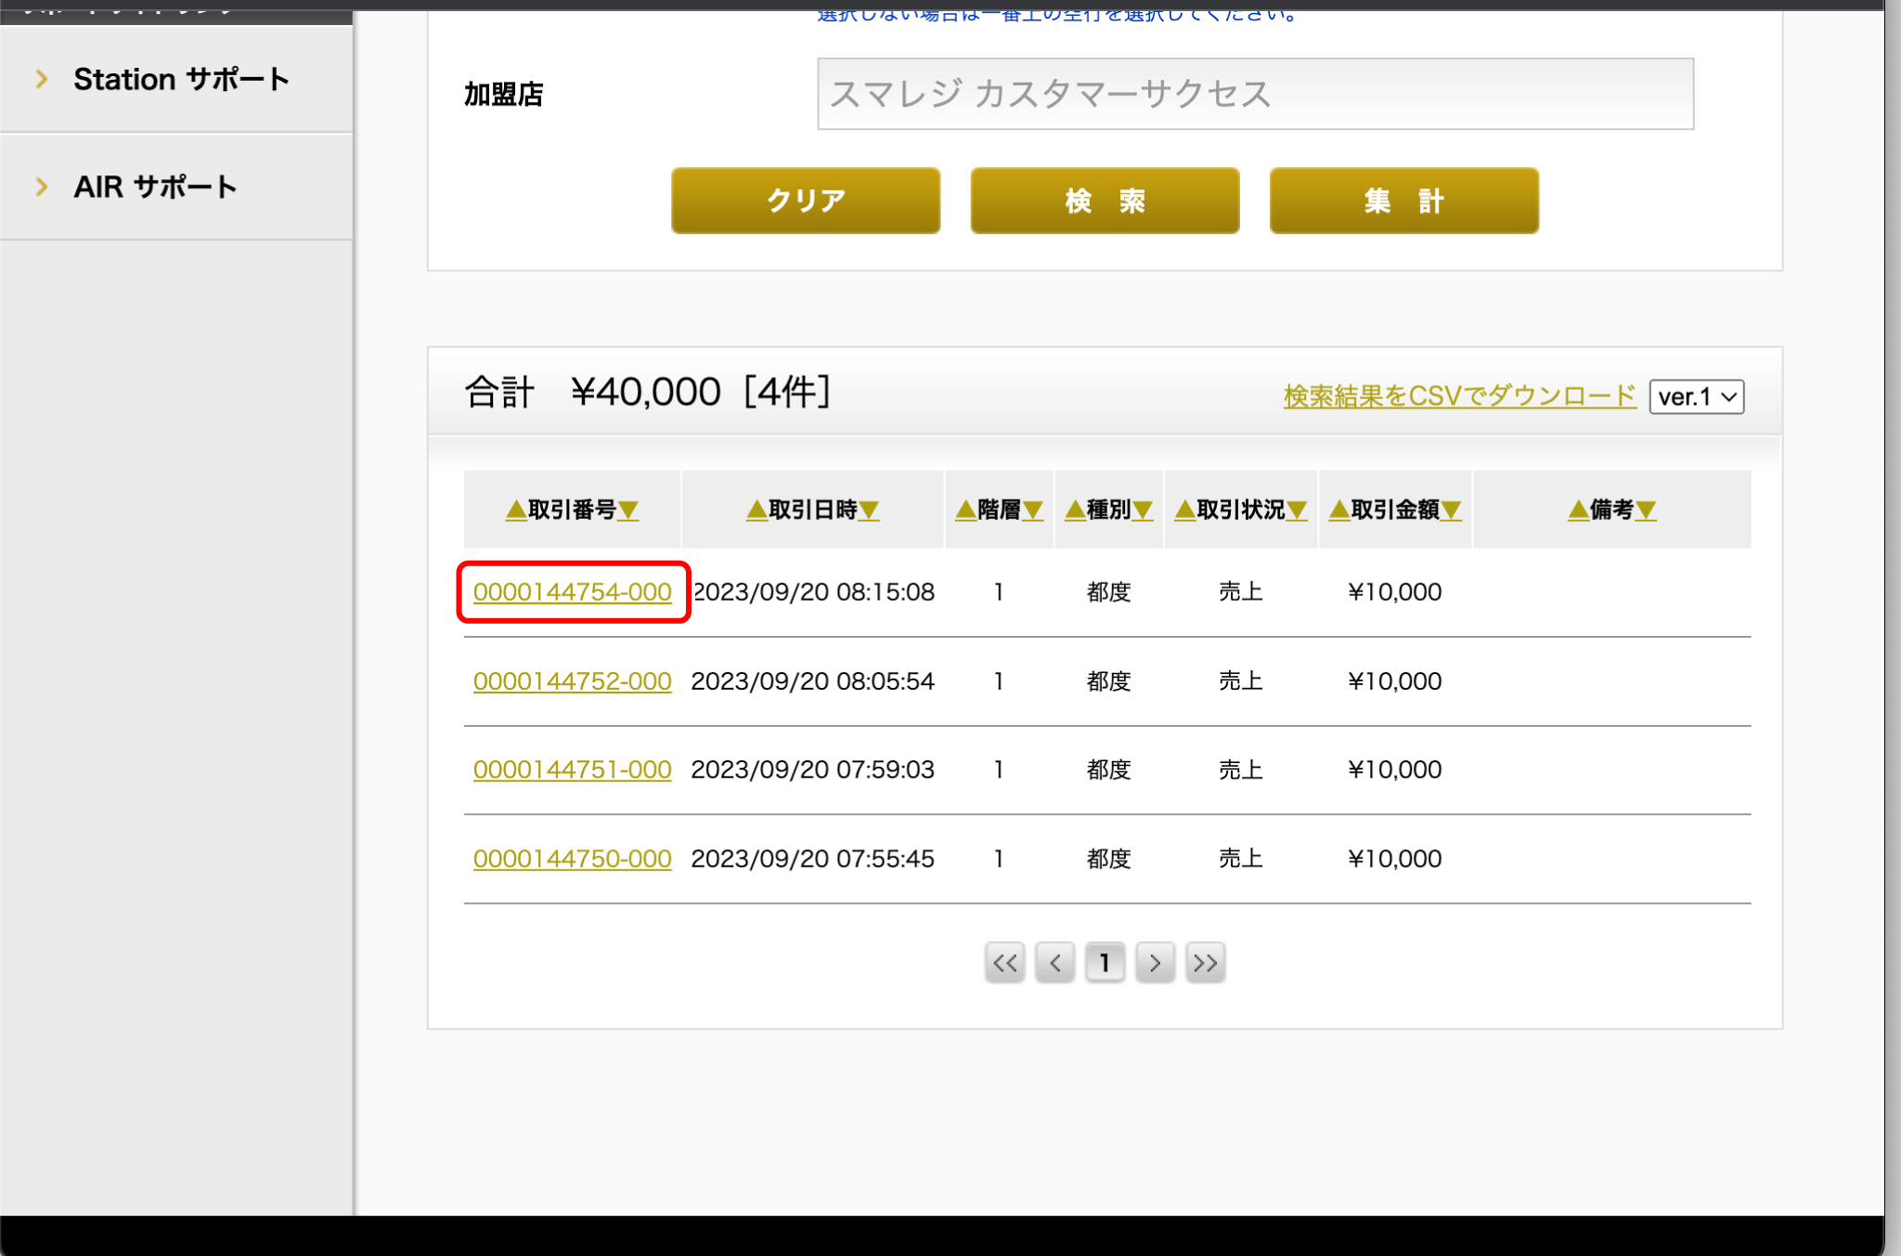
Task: Expand the Station サポート sidebar menu
Action: coord(176,79)
